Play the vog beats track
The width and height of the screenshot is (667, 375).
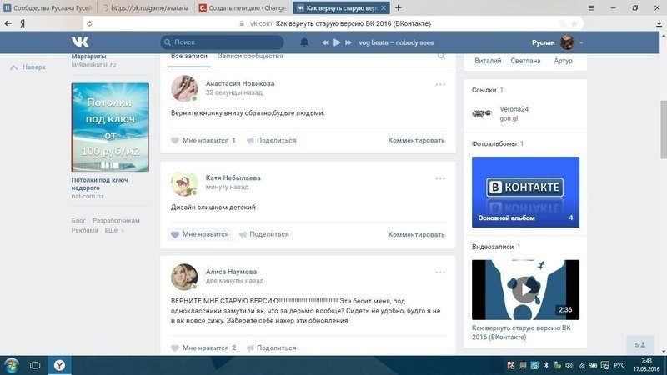(x=337, y=42)
